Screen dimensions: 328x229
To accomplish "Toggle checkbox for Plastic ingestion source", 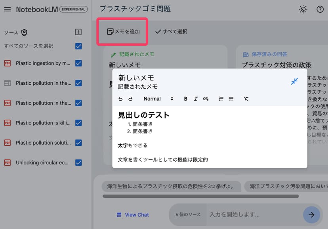I will [78, 63].
